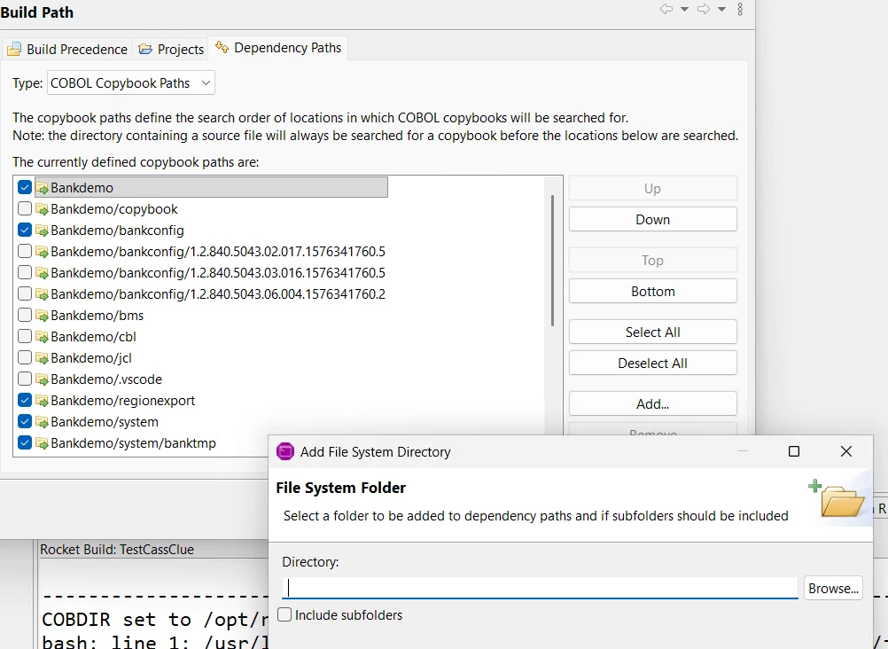Uncheck the Bankdemo/regionexport checkbox
Screen dimensions: 888x649
point(24,400)
